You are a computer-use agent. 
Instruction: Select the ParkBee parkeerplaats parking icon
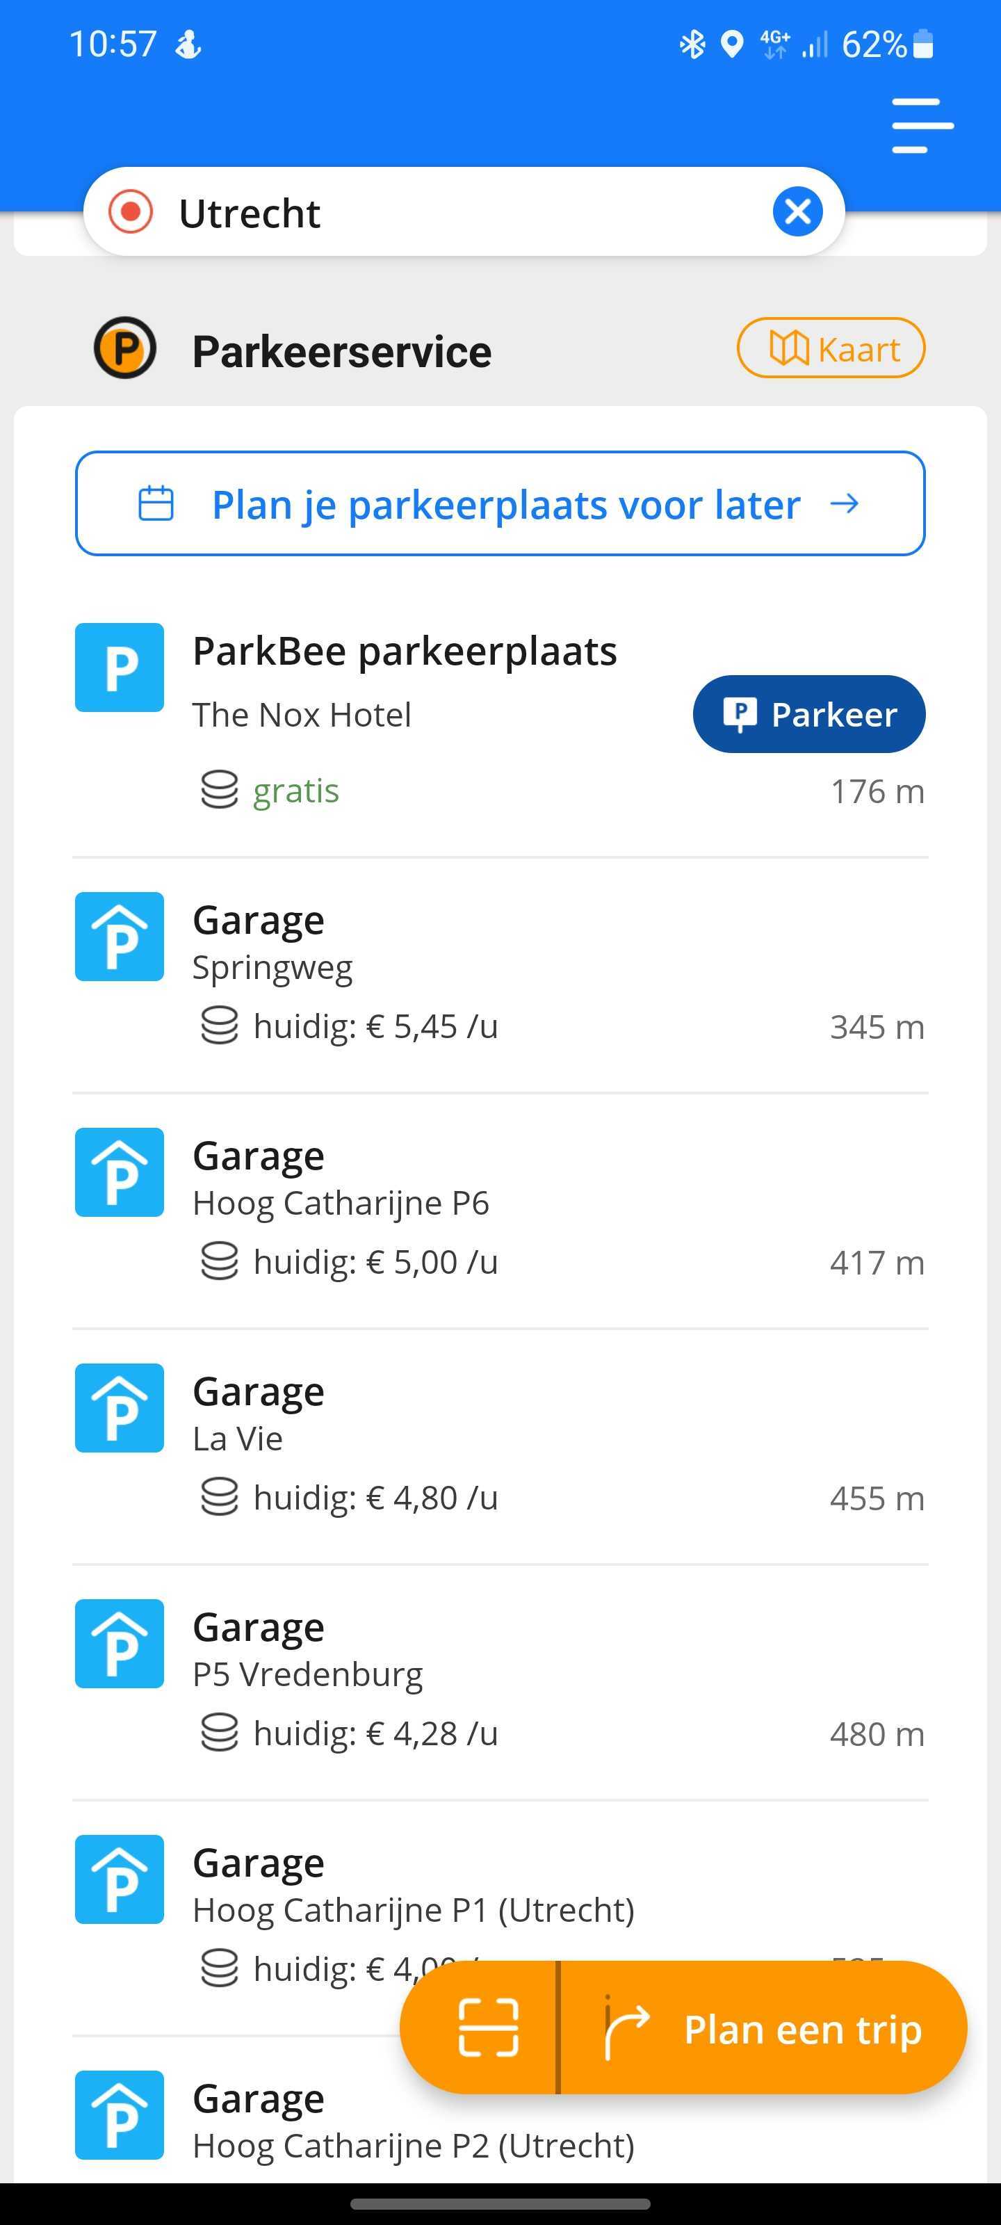click(x=119, y=667)
